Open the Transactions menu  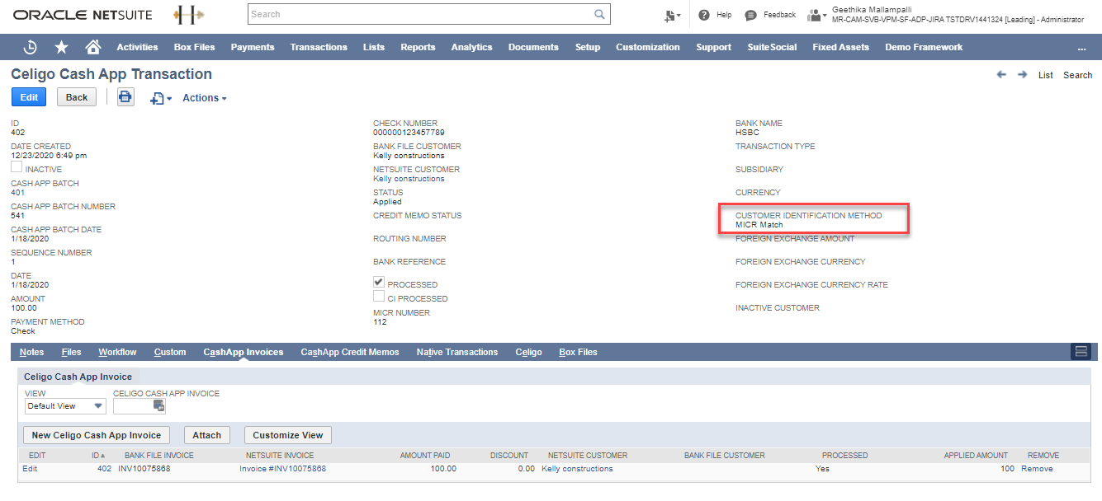[319, 47]
